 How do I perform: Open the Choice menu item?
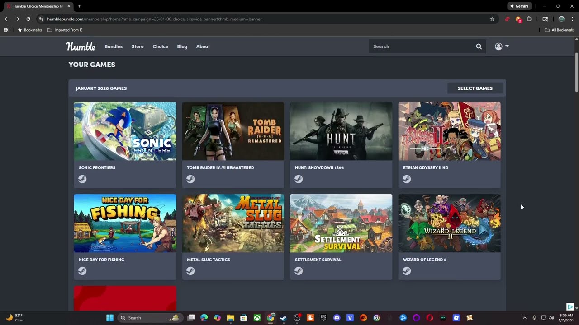point(160,46)
